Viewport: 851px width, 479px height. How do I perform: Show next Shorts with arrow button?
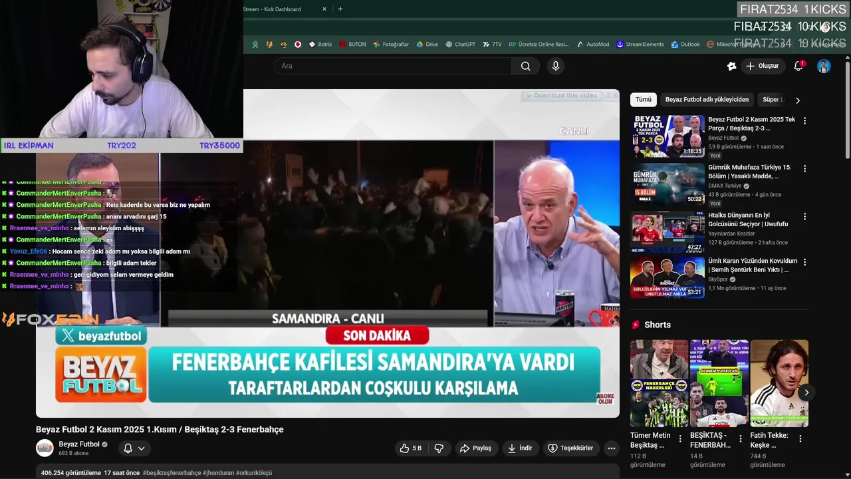point(806,393)
